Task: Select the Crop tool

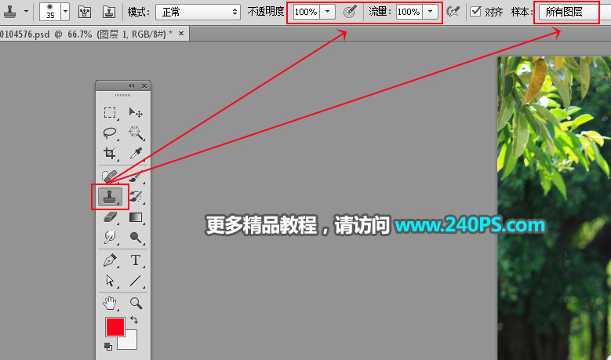Action: 110,154
